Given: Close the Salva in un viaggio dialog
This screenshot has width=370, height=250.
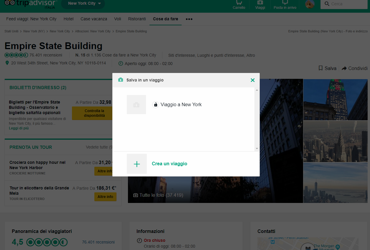Looking at the screenshot, I should (252, 80).
